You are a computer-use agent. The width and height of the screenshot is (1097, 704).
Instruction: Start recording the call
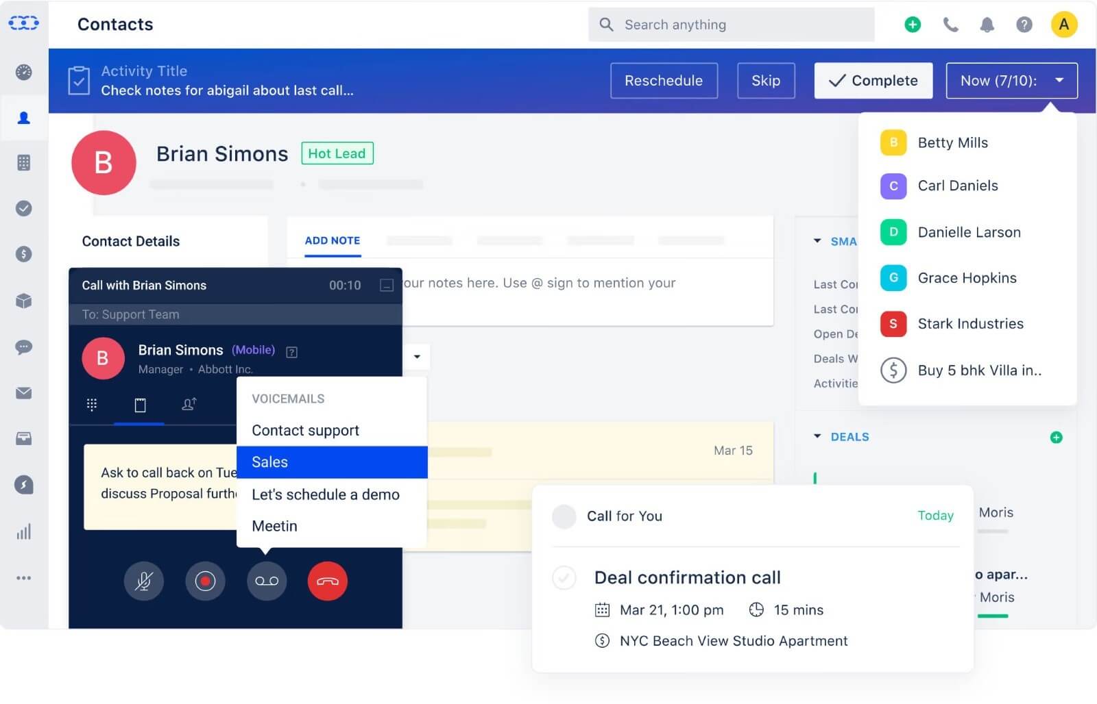click(205, 581)
